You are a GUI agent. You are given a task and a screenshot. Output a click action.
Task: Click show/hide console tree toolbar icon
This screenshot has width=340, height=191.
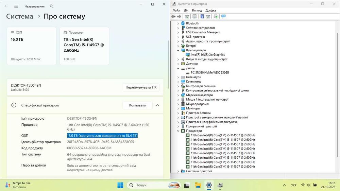pyautogui.click(x=187, y=16)
